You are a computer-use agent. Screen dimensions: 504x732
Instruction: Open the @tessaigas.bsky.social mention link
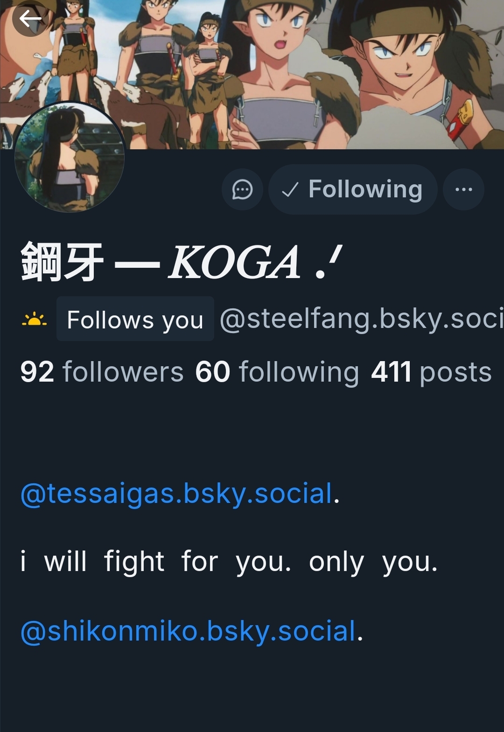(176, 494)
